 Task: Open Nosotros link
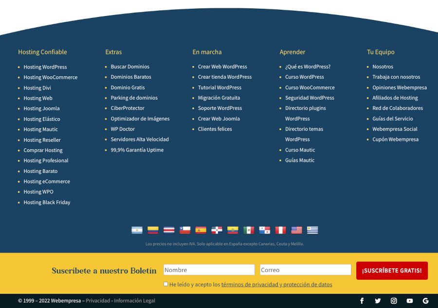click(383, 67)
